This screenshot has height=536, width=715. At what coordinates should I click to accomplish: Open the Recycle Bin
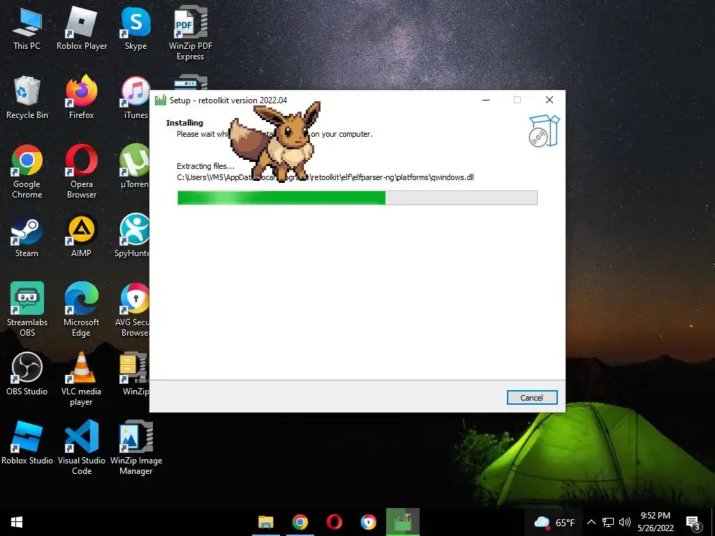(x=27, y=98)
